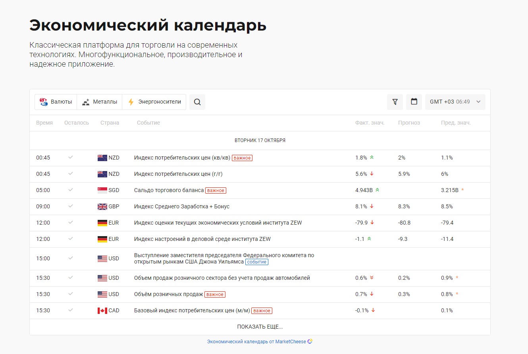Click the New Zealand flag in the 1.8% row
The width and height of the screenshot is (528, 354).
(102, 158)
